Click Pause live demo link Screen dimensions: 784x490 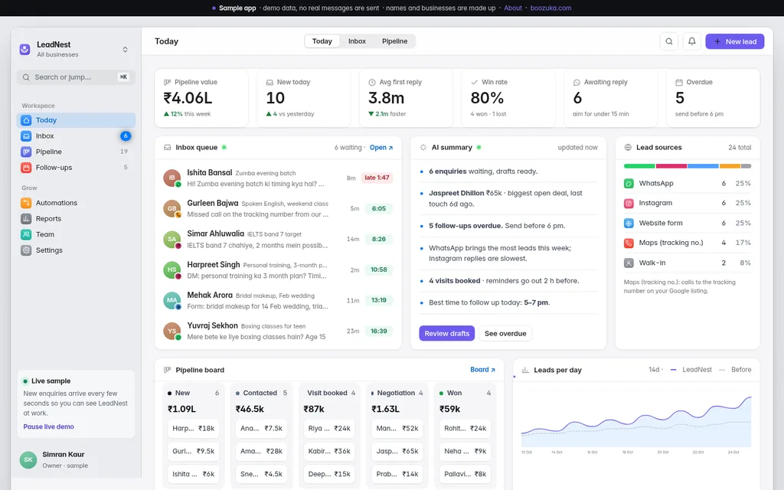pos(48,426)
